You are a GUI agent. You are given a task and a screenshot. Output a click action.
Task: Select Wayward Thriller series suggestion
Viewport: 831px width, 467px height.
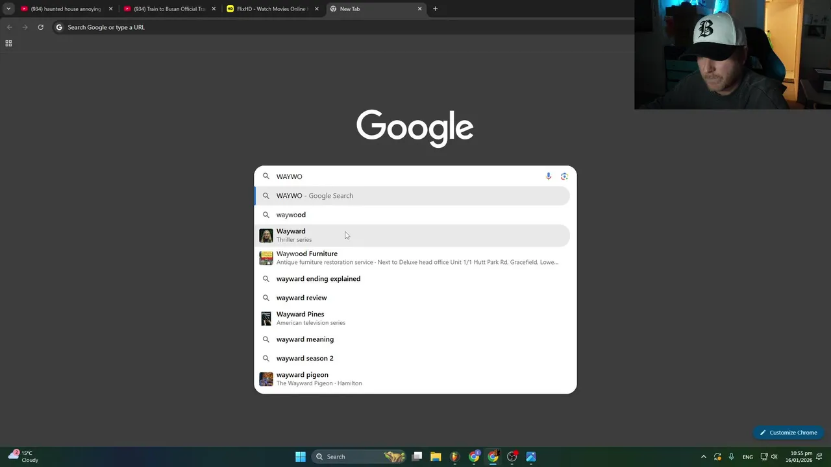coord(412,235)
